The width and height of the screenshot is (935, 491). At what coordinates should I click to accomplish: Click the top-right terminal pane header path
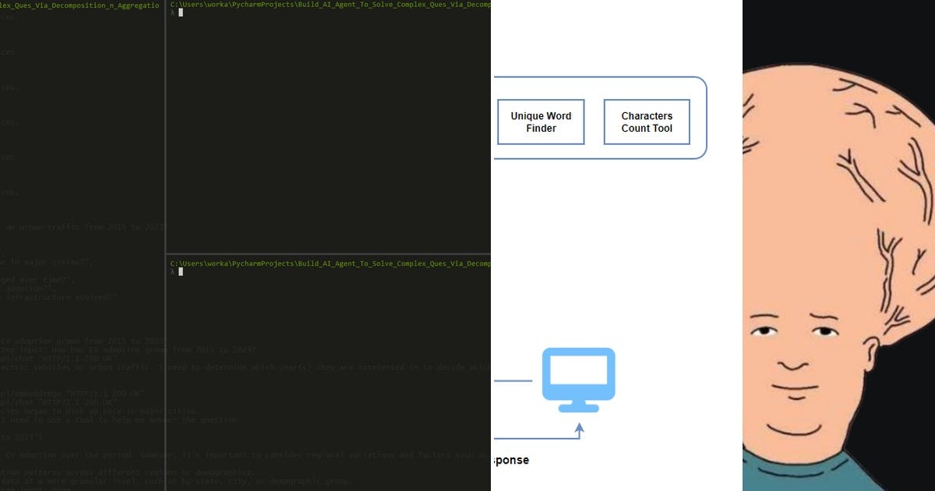point(327,4)
